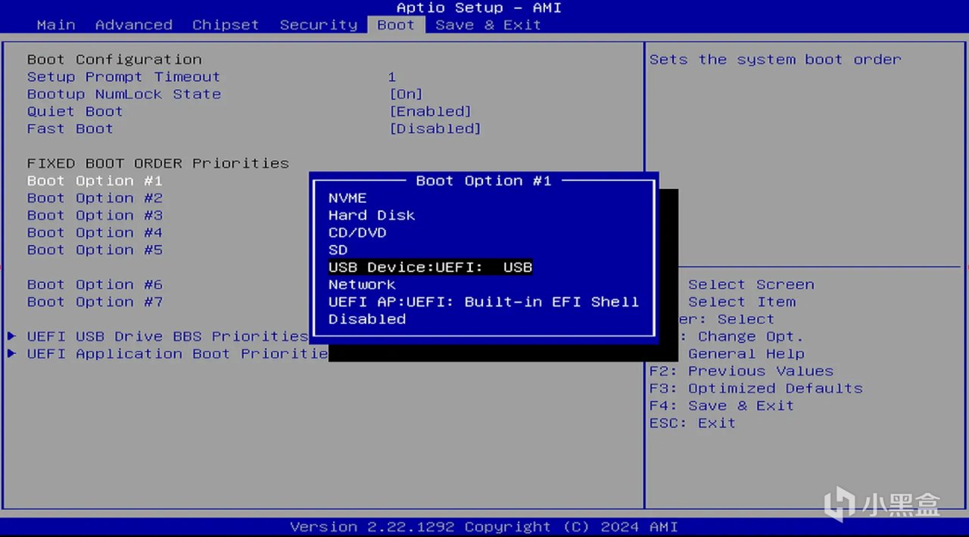Switch to the Advanced tab

click(134, 25)
